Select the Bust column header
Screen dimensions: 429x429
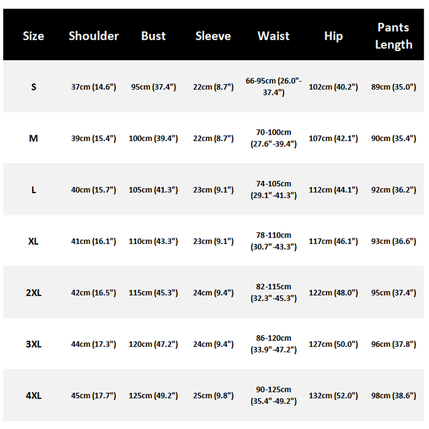coord(153,36)
